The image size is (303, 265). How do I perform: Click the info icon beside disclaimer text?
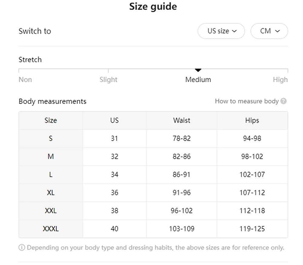click(x=22, y=247)
